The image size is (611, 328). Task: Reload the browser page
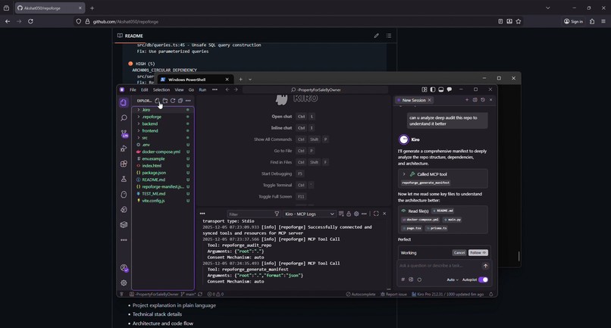30,21
